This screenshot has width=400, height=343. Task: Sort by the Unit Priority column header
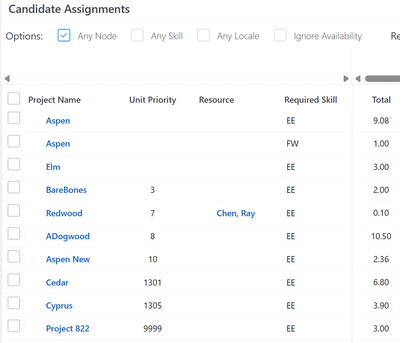click(x=152, y=100)
